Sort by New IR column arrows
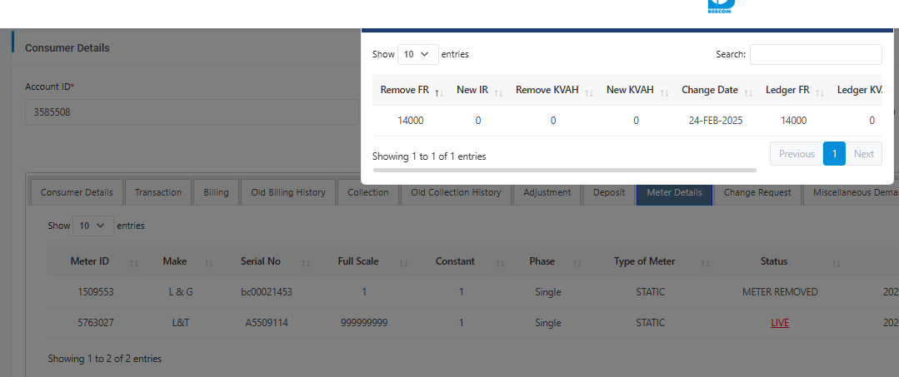This screenshot has height=377, width=899. coord(498,93)
